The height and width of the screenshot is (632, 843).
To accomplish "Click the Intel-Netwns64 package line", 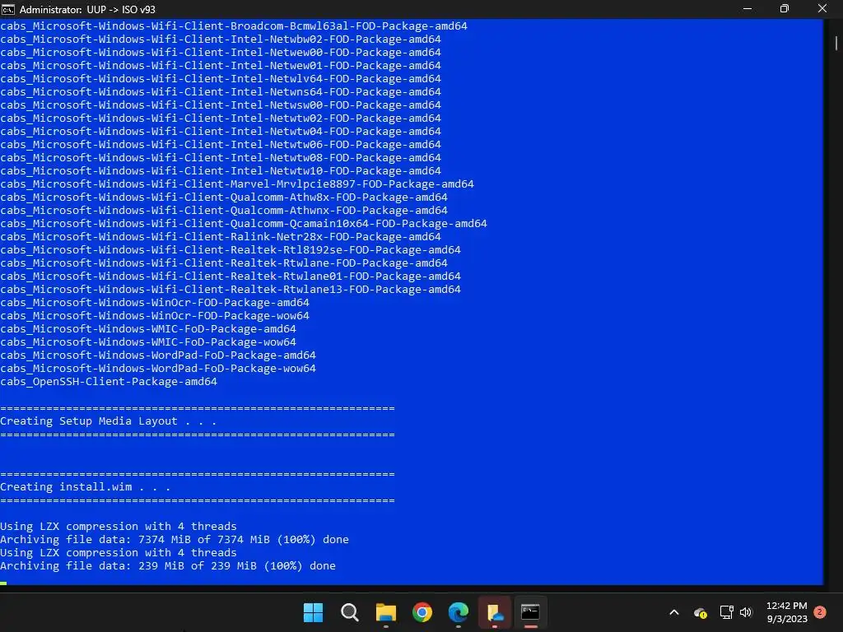I will [x=221, y=92].
